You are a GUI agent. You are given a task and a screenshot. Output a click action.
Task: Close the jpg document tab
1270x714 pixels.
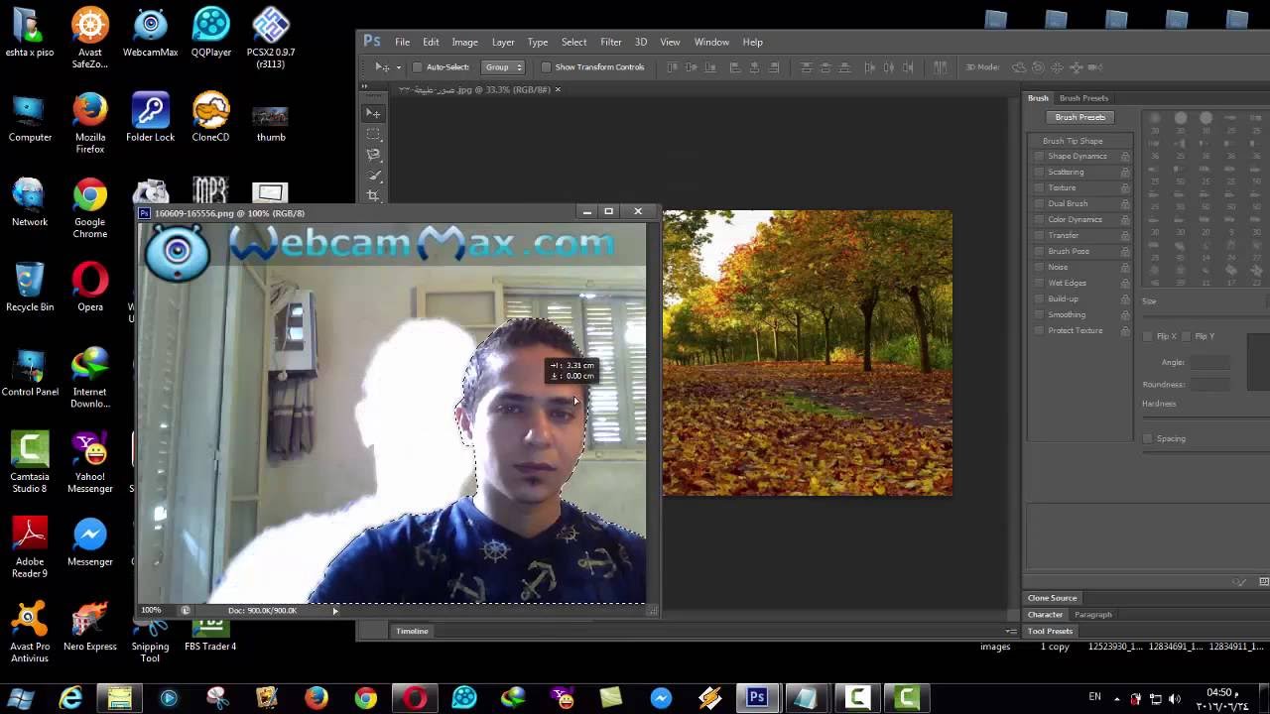[x=558, y=89]
